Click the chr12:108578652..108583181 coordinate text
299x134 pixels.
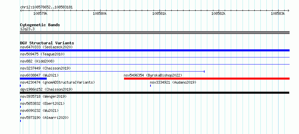[x=46, y=7]
